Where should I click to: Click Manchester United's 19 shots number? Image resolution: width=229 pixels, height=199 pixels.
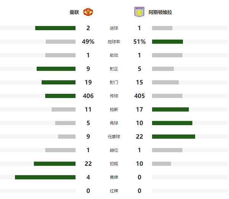pyautogui.click(x=88, y=83)
